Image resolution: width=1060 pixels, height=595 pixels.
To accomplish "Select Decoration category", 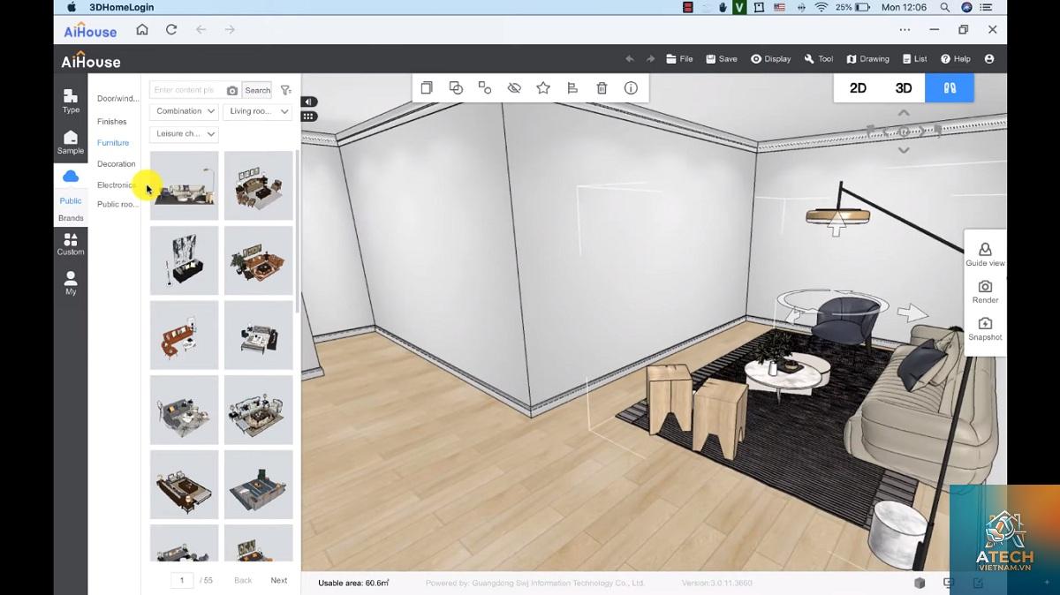I will [x=117, y=164].
